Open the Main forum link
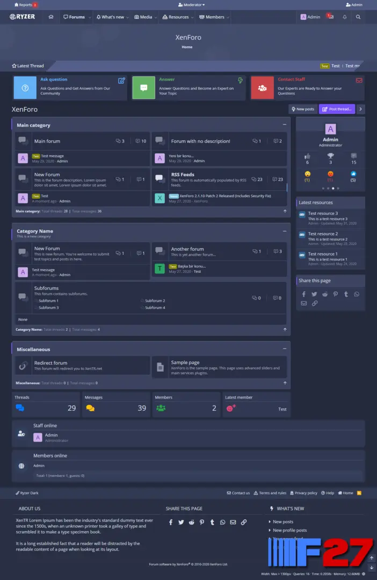This screenshot has width=377, height=580. 47,141
